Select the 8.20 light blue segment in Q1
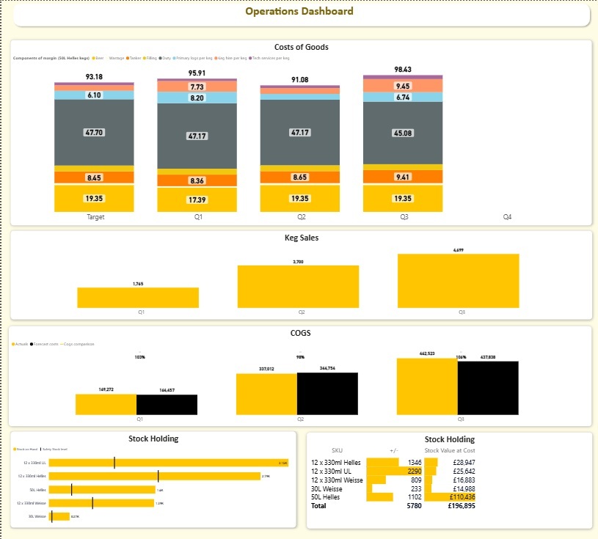 (x=197, y=98)
